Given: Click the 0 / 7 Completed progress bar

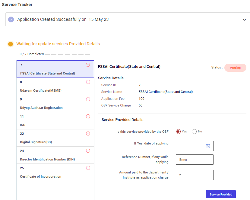Looking at the screenshot, I should click(67, 55).
